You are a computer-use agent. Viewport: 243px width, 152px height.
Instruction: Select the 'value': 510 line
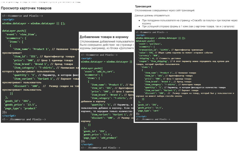tap(175, 53)
